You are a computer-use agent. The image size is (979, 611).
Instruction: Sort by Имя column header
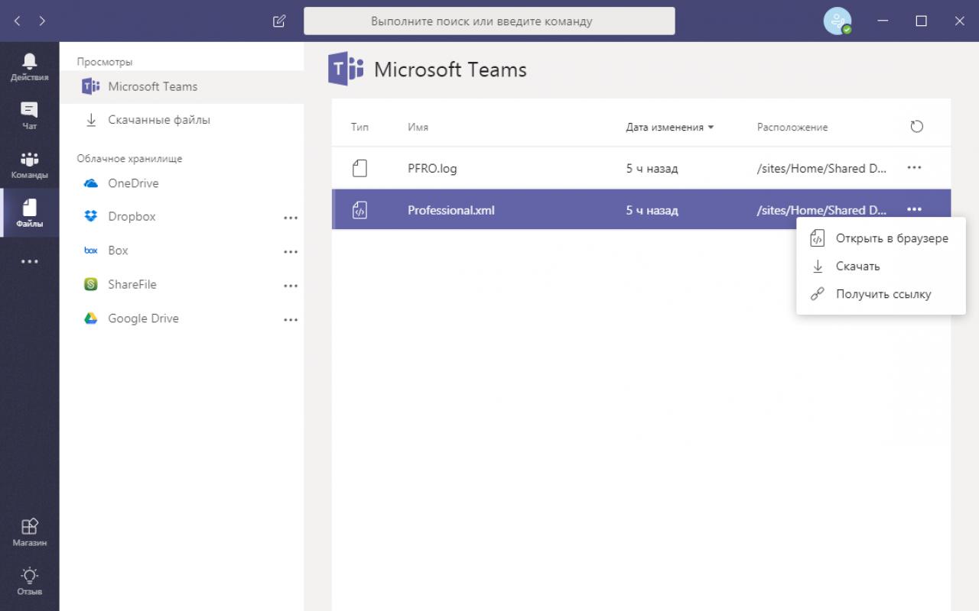(x=418, y=128)
